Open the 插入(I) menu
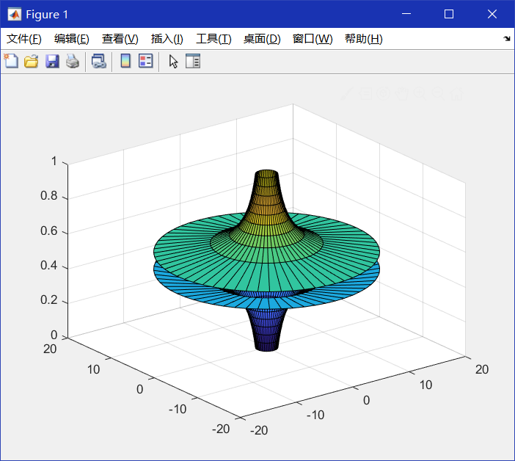 (167, 39)
